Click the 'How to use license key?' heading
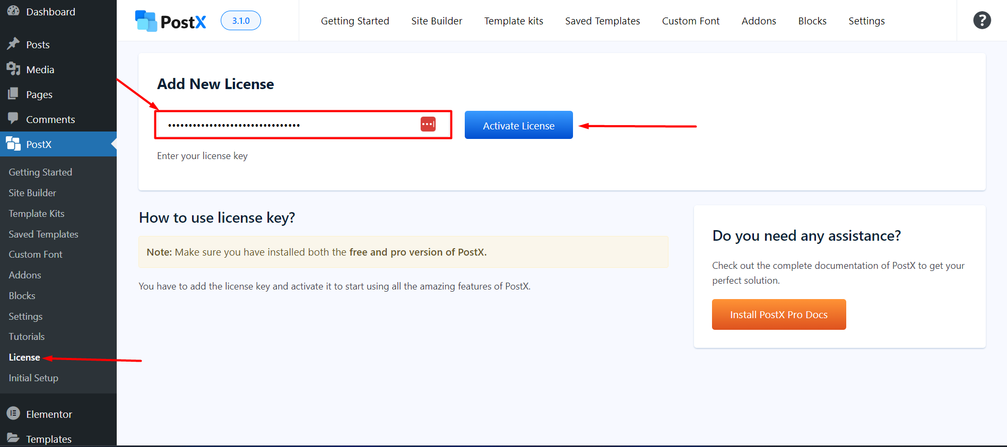Image resolution: width=1007 pixels, height=447 pixels. 217,217
